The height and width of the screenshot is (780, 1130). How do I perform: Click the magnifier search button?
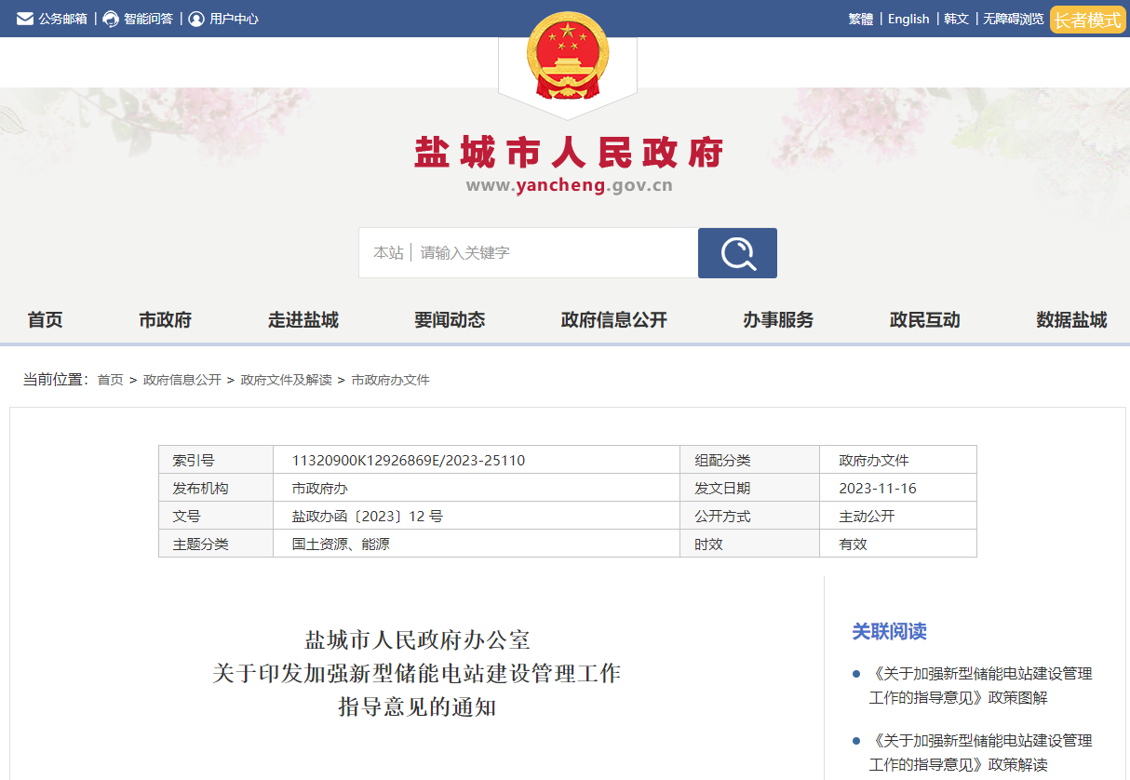pos(737,253)
